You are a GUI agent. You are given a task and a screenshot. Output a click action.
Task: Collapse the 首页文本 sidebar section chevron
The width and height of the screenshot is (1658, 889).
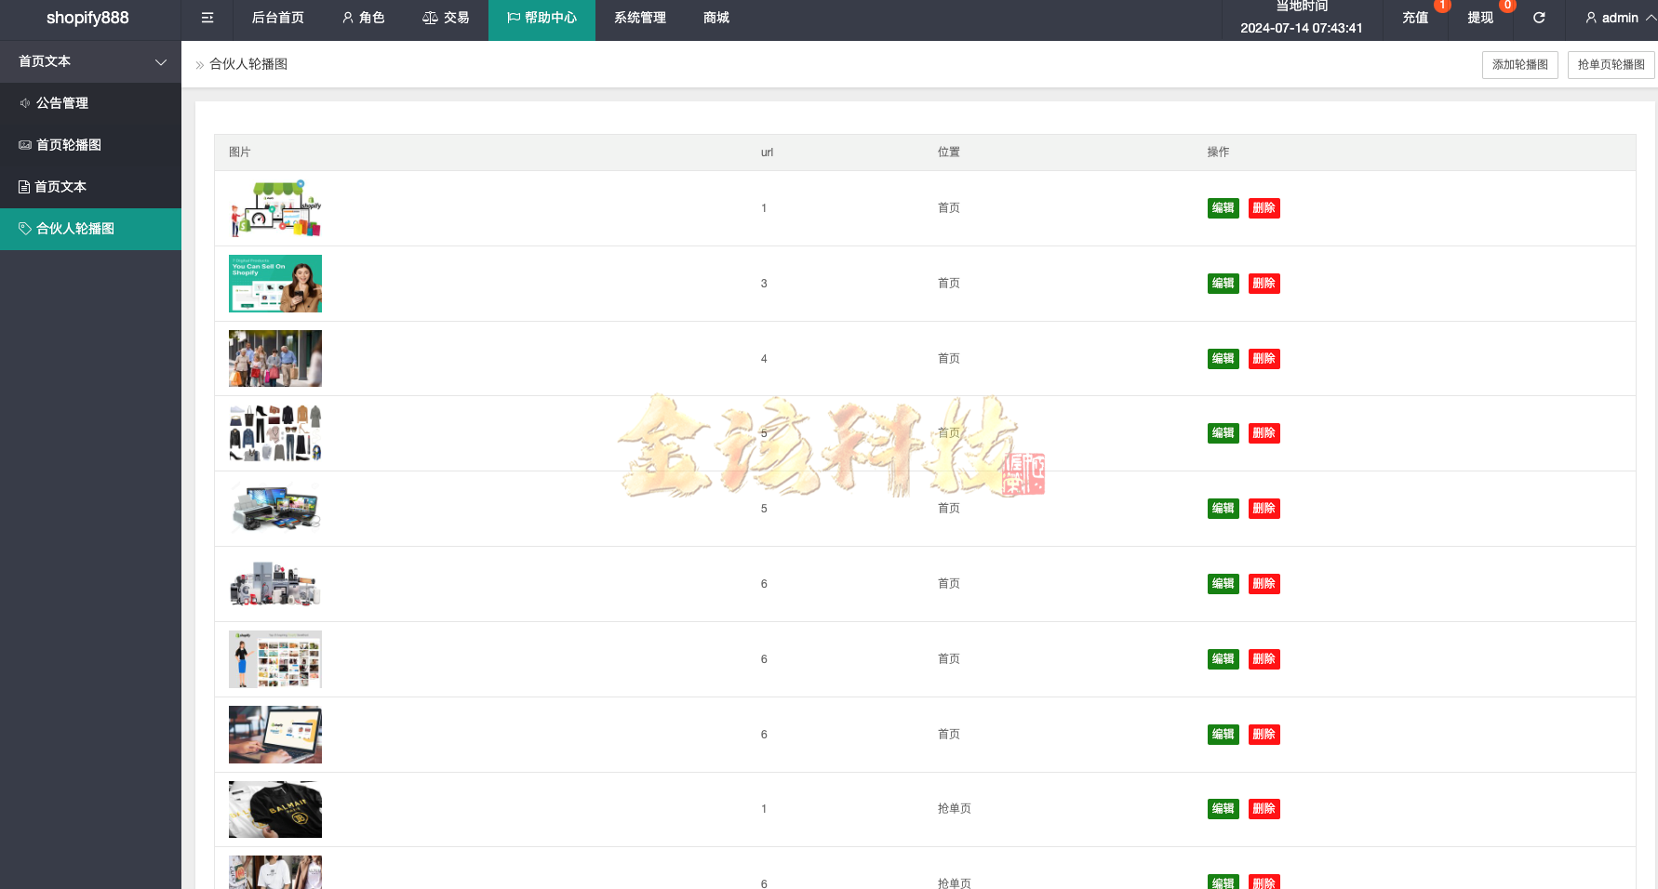pos(161,62)
